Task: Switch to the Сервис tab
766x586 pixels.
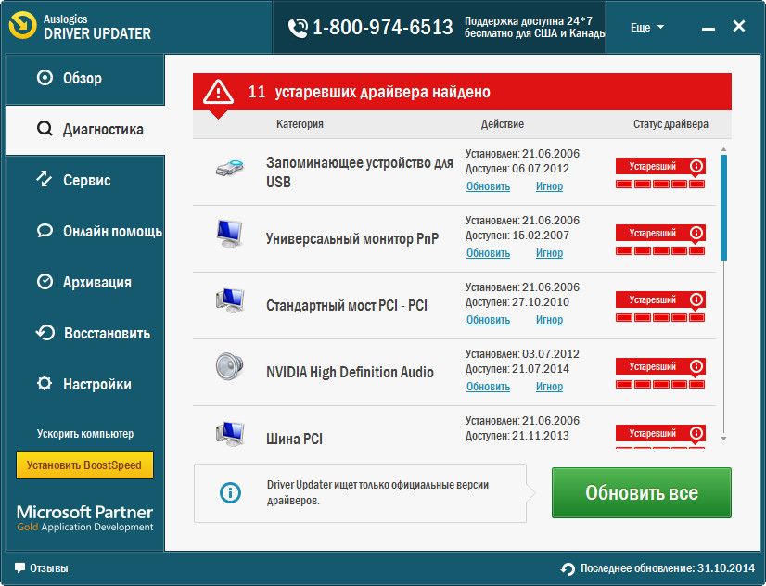Action: [85, 180]
